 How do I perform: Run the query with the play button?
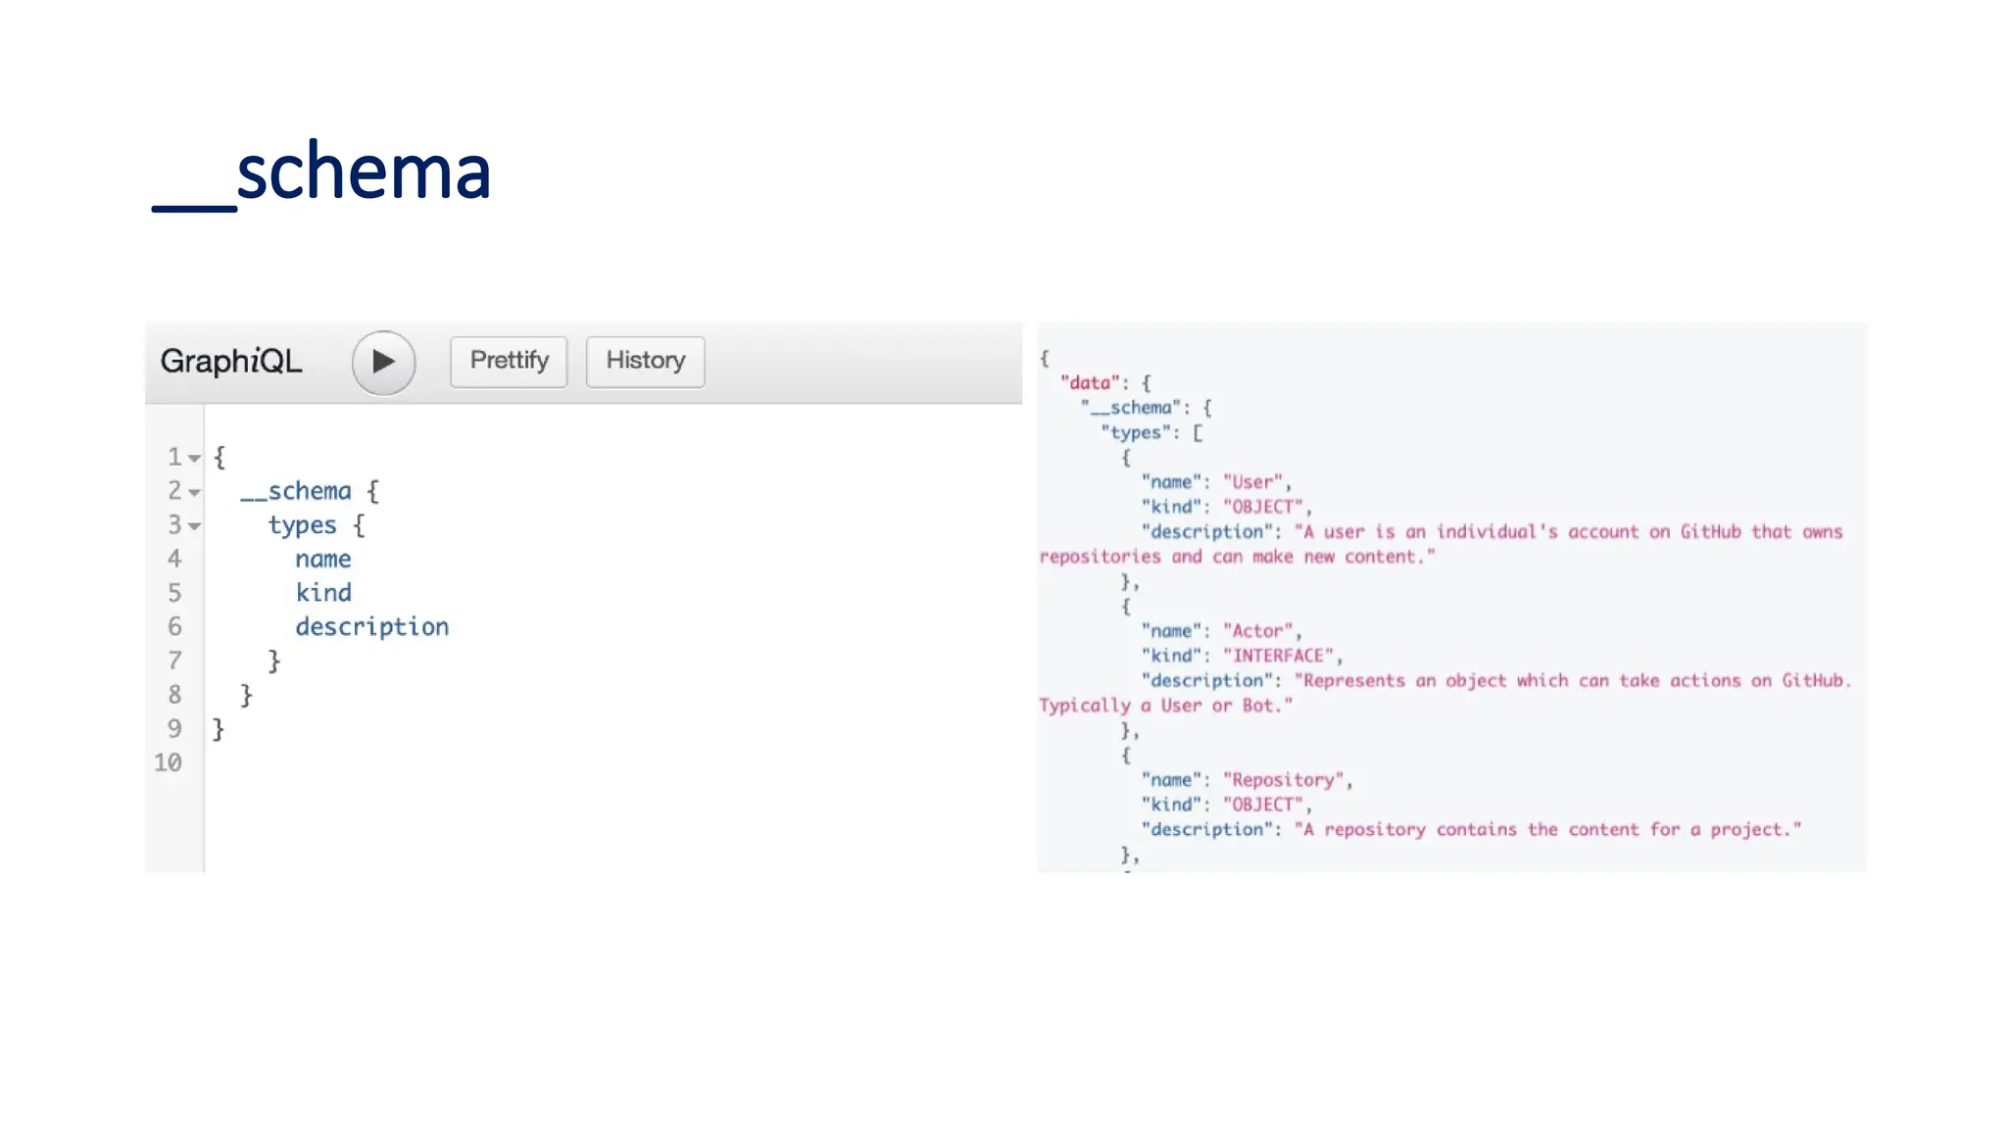pos(383,363)
